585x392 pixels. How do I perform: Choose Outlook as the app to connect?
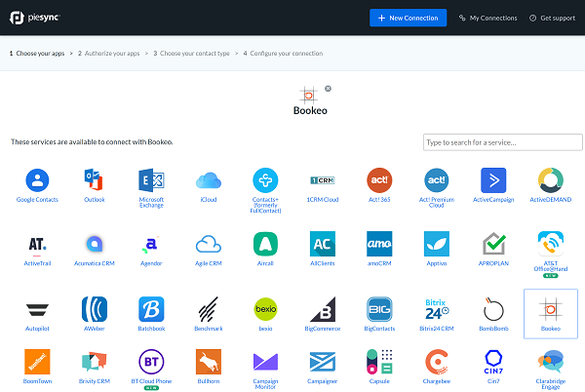point(95,180)
